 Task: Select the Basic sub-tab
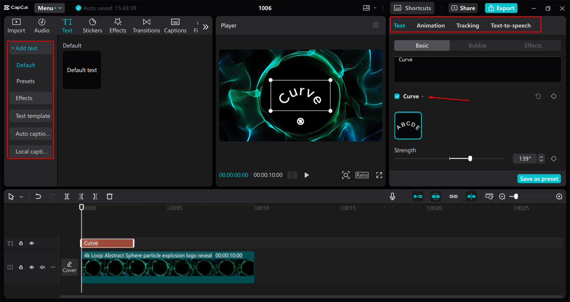pos(422,45)
